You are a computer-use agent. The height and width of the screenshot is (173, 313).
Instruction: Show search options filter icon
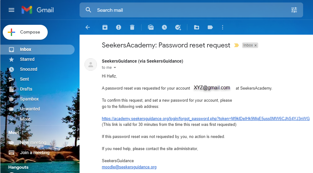(294, 10)
